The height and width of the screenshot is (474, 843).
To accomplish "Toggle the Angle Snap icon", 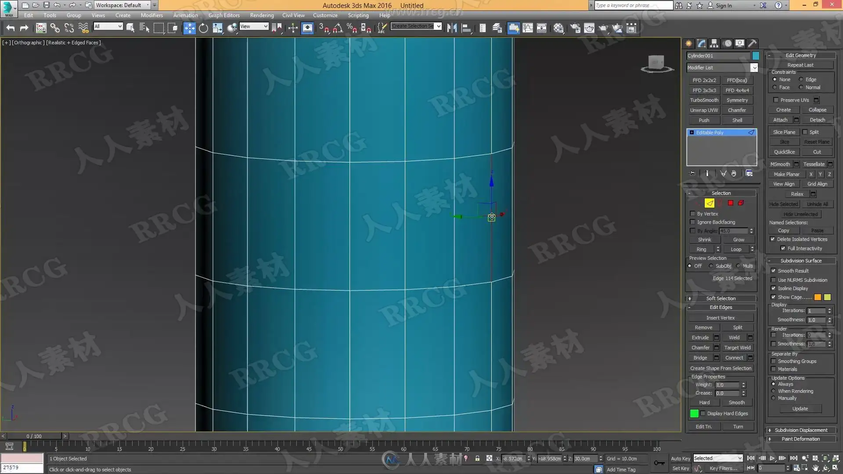I will tap(338, 29).
